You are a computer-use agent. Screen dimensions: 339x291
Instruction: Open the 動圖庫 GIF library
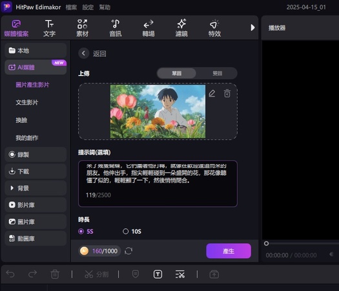point(36,239)
